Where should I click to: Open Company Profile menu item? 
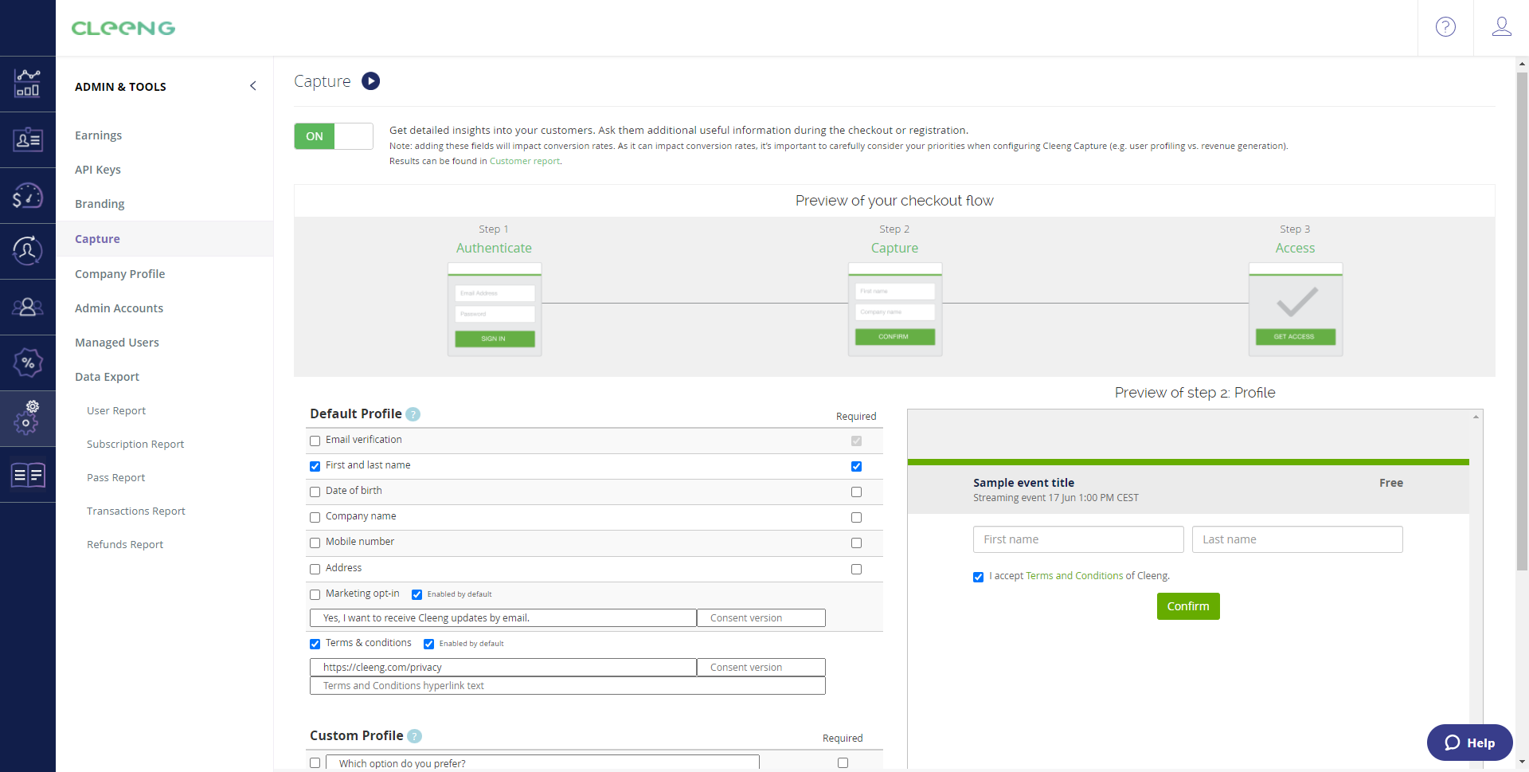click(120, 274)
